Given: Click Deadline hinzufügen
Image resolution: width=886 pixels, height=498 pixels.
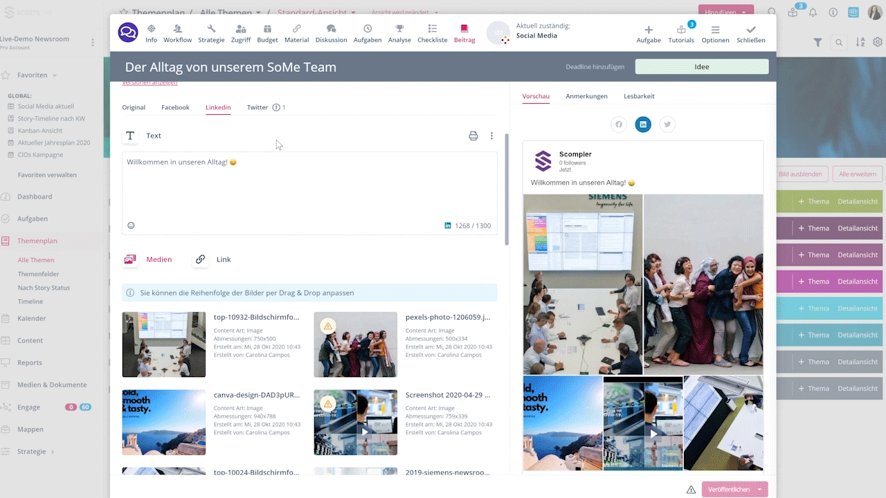Looking at the screenshot, I should click(x=595, y=67).
